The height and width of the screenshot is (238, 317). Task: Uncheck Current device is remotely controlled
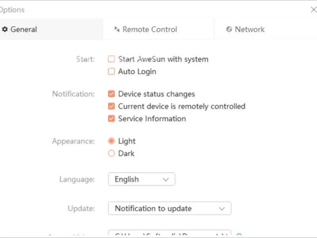(x=111, y=106)
